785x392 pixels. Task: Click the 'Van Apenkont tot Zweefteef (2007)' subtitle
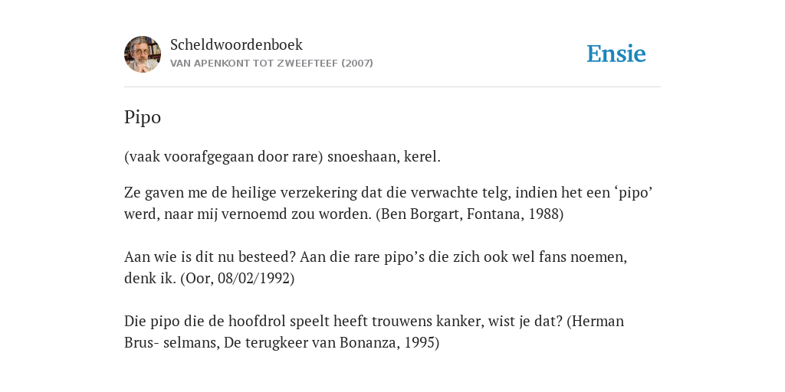(x=271, y=64)
